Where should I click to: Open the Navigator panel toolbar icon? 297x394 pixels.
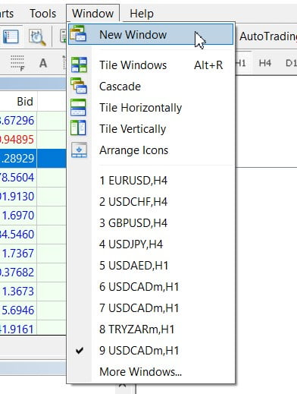(11, 36)
